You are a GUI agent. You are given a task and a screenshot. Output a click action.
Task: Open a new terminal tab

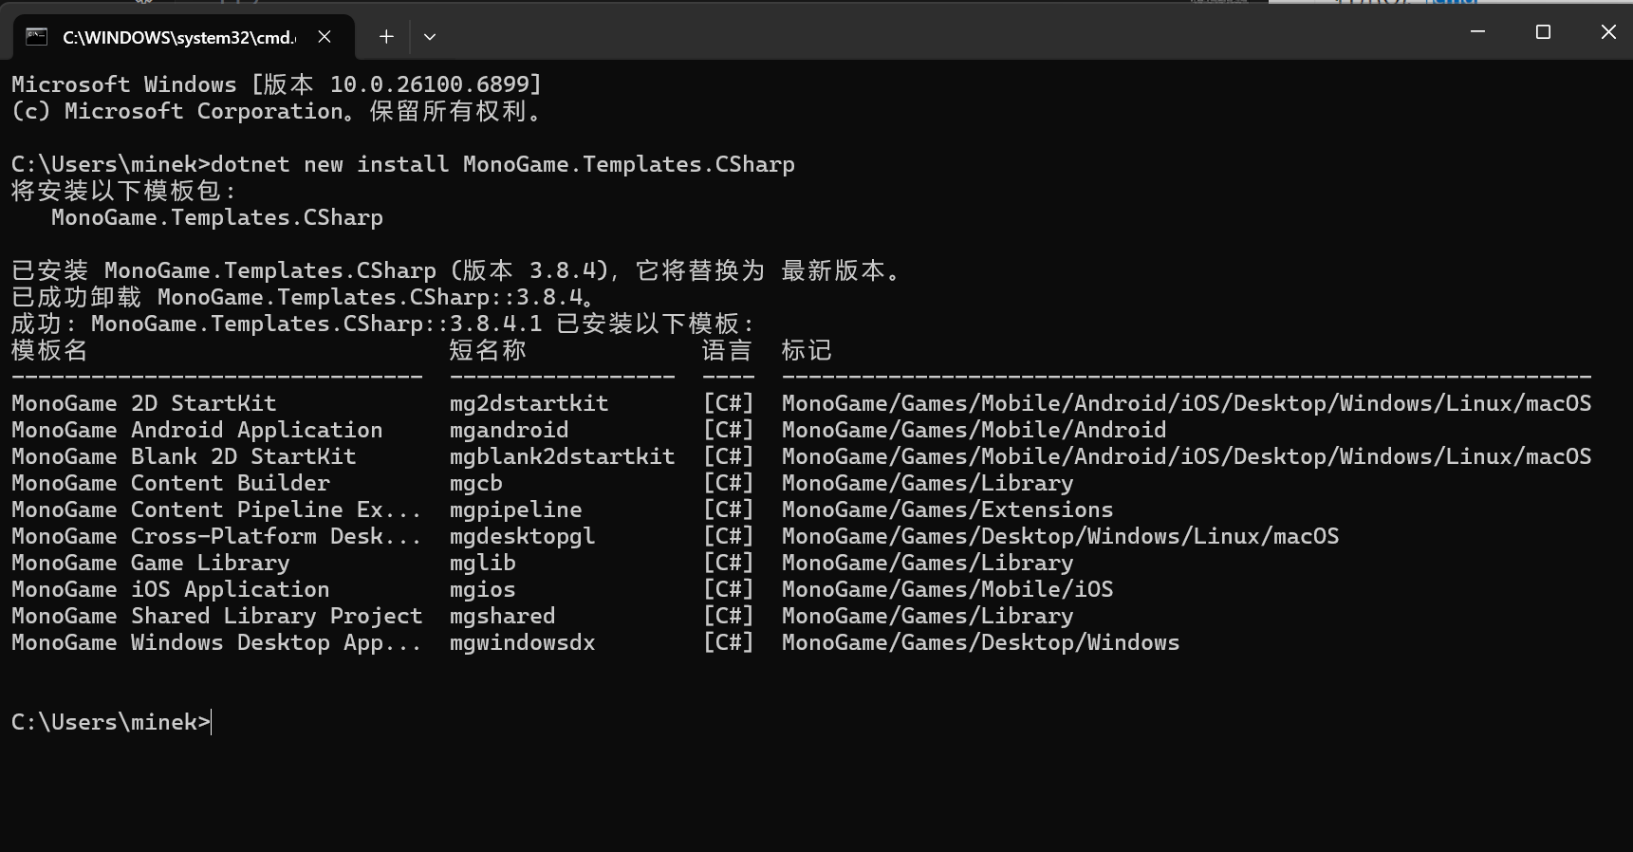tap(386, 37)
